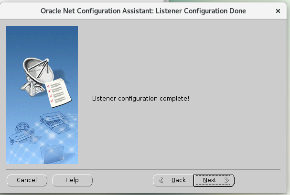Close the Oracle Net Configuration Assistant window

[x=278, y=10]
